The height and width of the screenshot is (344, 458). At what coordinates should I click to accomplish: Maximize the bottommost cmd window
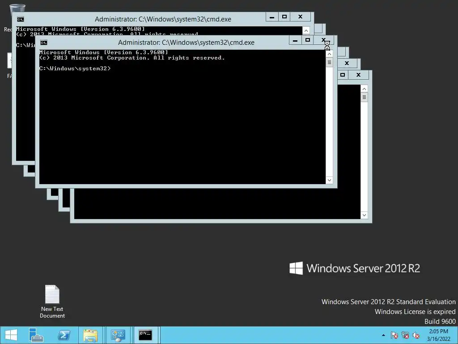pos(343,75)
